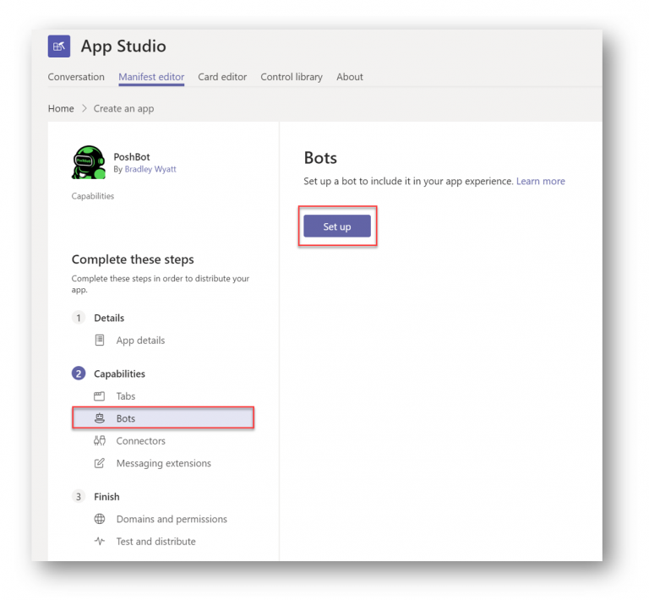Switch to the Manifest editor tab
Viewport: 649px width, 600px height.
(x=151, y=77)
